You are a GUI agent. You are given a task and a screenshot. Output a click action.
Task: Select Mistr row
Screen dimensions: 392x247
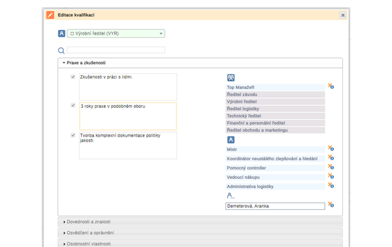[275, 150]
